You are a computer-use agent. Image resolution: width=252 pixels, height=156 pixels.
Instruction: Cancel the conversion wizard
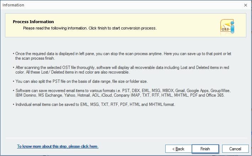coord(235,149)
